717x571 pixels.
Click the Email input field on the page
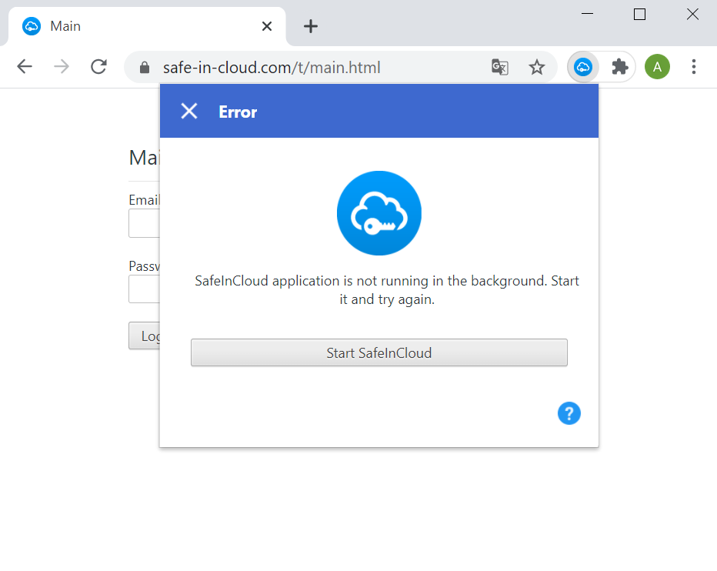144,223
